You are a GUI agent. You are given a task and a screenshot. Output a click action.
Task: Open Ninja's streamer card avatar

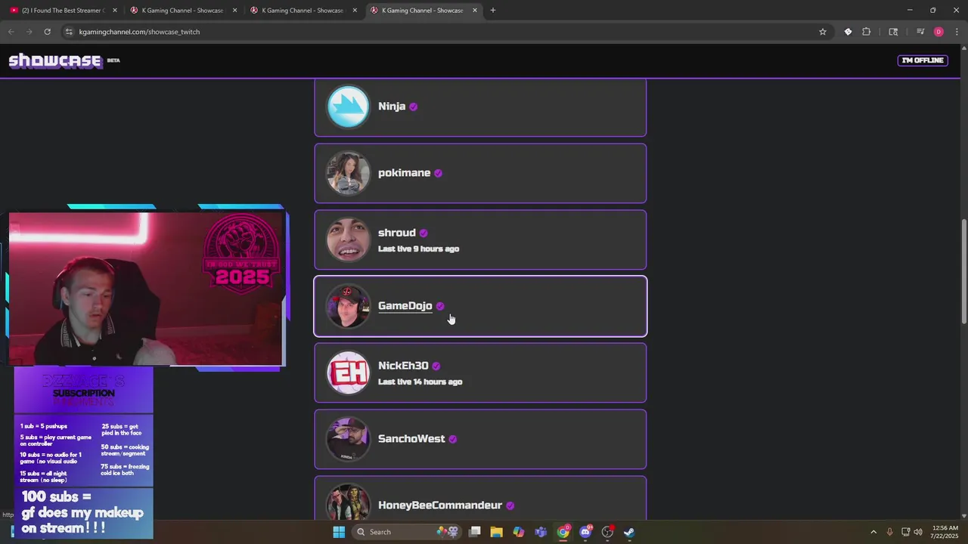point(348,107)
